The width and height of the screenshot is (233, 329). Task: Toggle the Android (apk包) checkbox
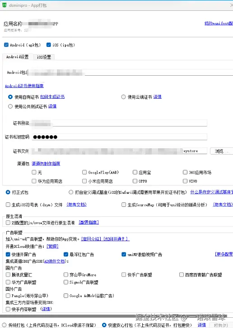(6, 45)
